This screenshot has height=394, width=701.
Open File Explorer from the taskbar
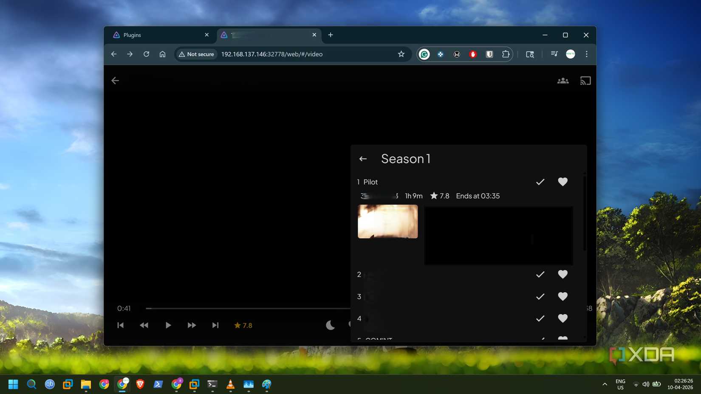coord(86,384)
